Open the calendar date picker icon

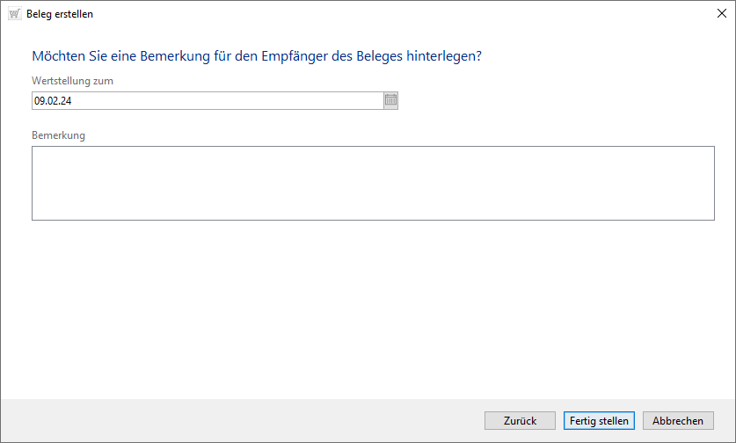coord(391,101)
